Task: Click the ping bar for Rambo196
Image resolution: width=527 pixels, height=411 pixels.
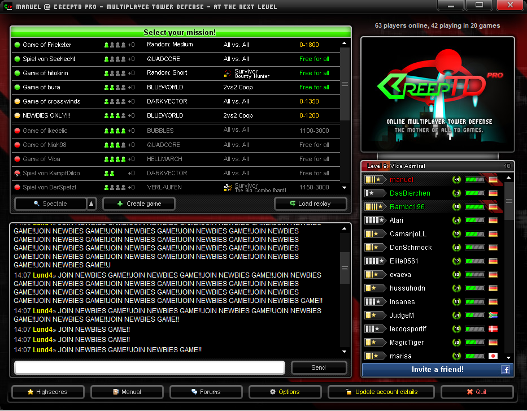Action: (475, 207)
